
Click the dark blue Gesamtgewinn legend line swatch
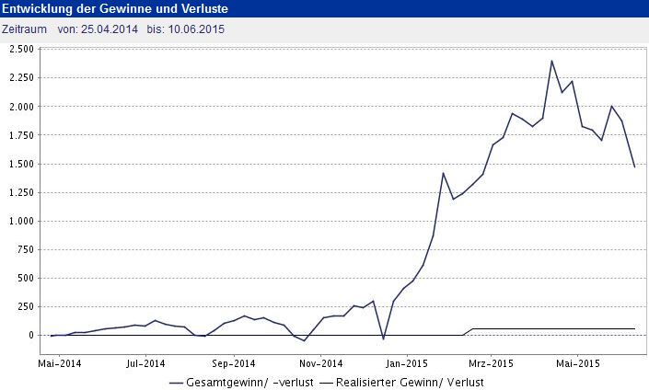(x=177, y=383)
